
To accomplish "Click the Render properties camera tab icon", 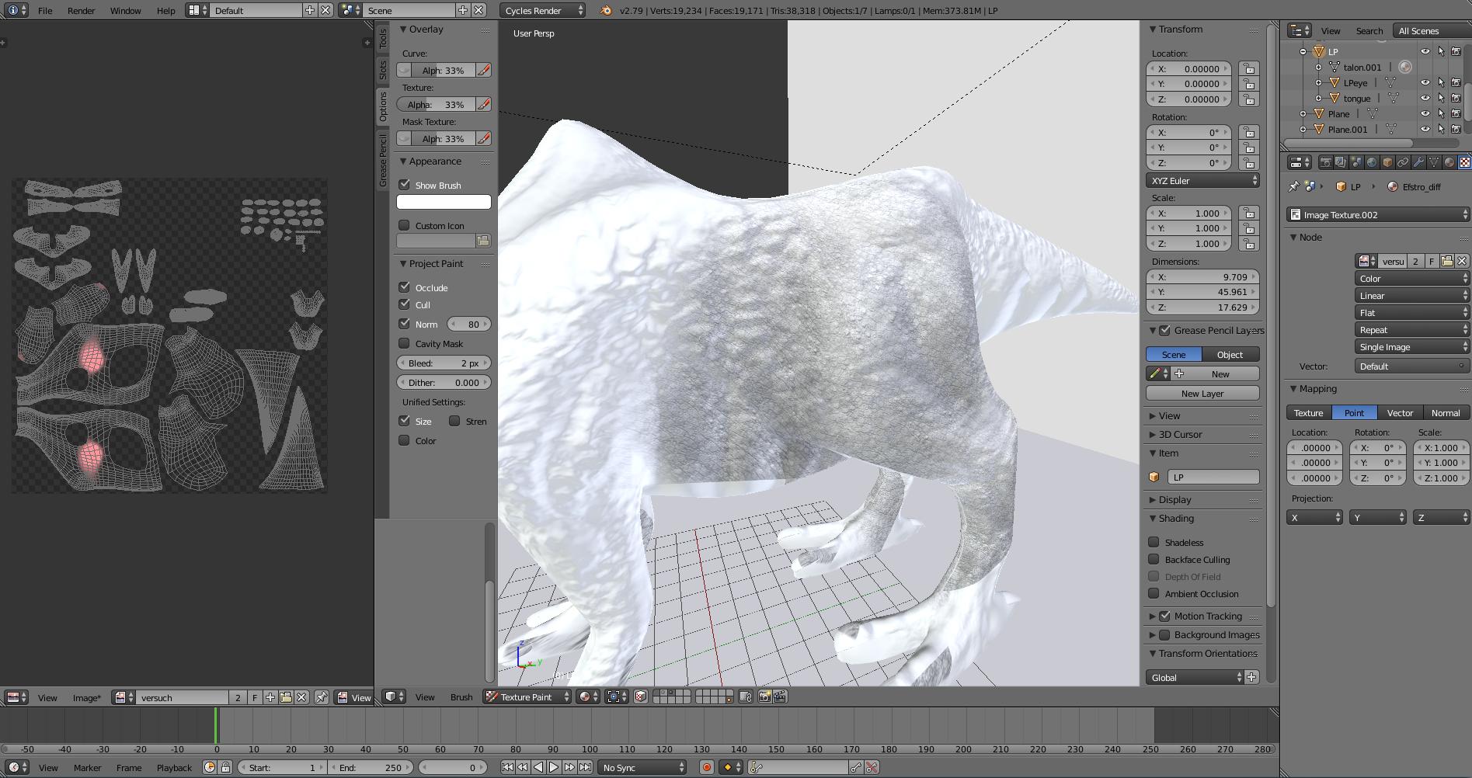I will click(1326, 162).
